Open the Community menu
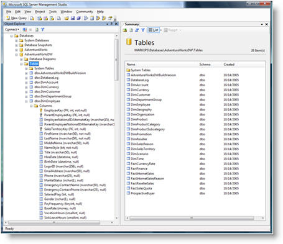The width and height of the screenshot is (283, 244). pyautogui.click(x=85, y=12)
